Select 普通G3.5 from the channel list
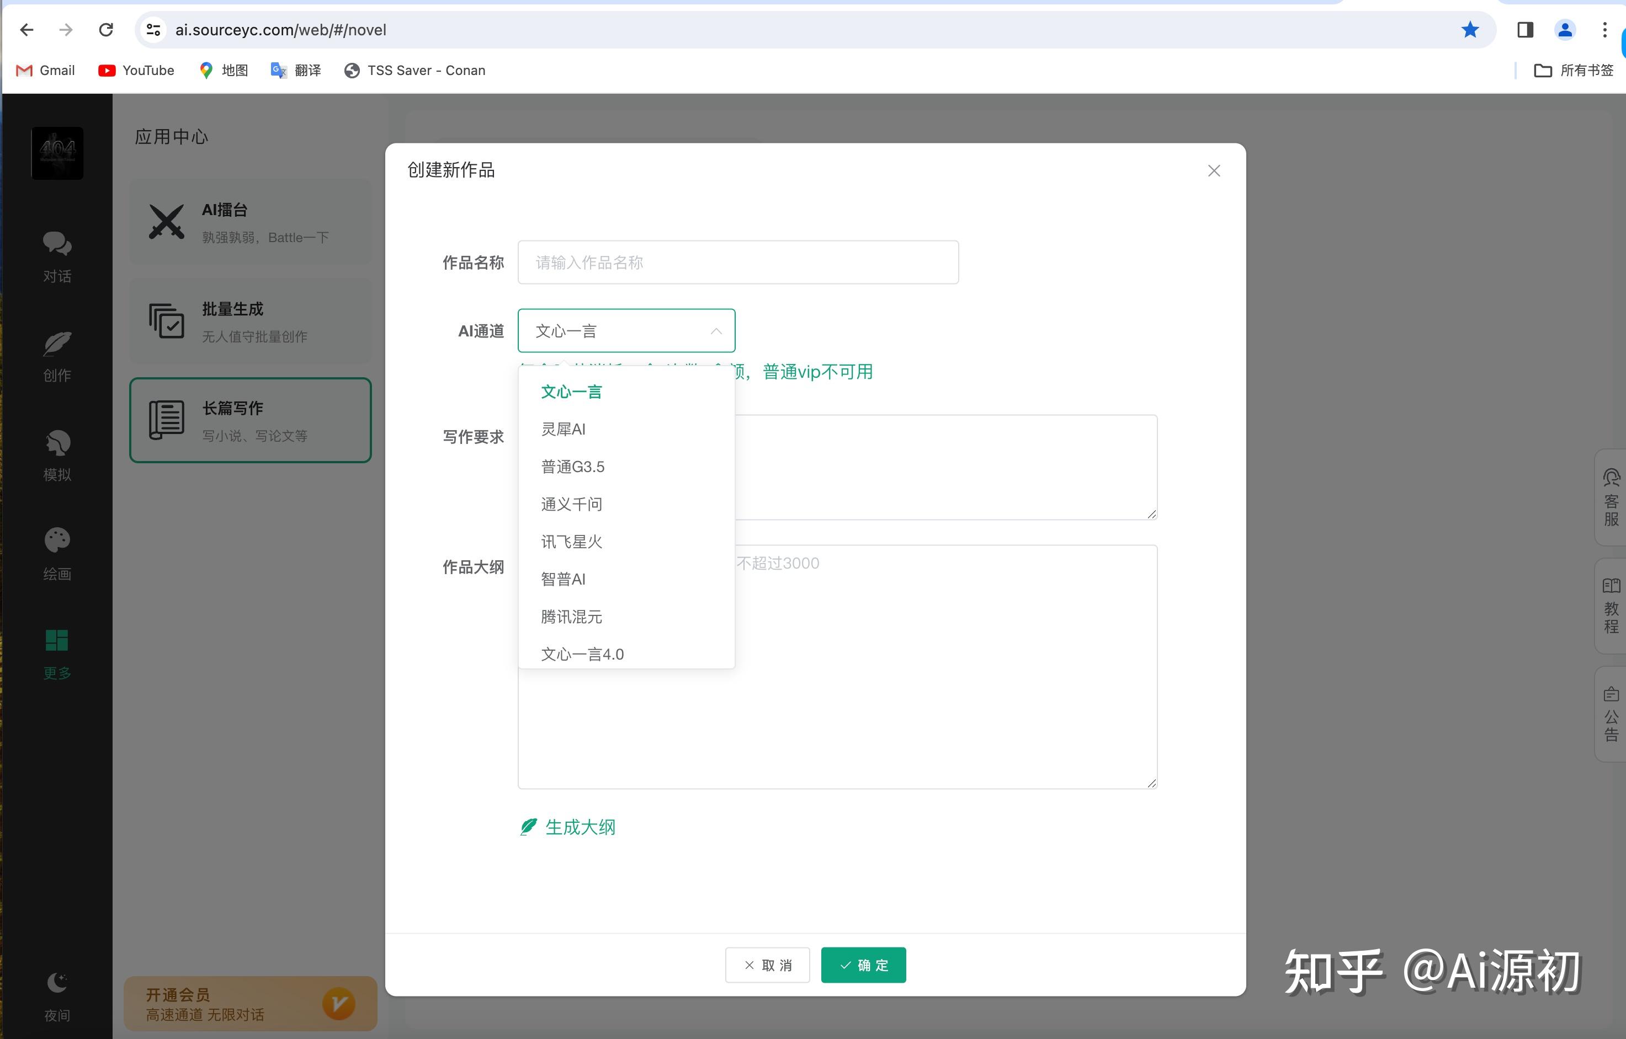This screenshot has height=1039, width=1626. click(x=626, y=467)
